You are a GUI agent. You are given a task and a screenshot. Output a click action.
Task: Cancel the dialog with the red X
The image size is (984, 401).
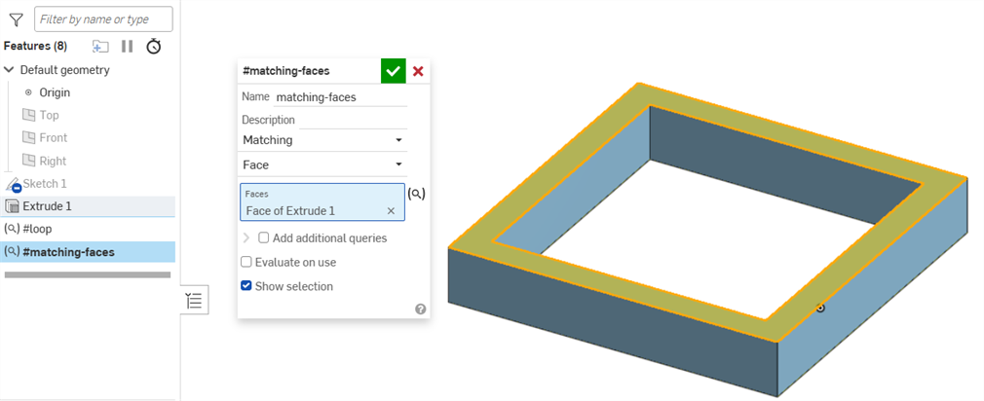click(418, 71)
